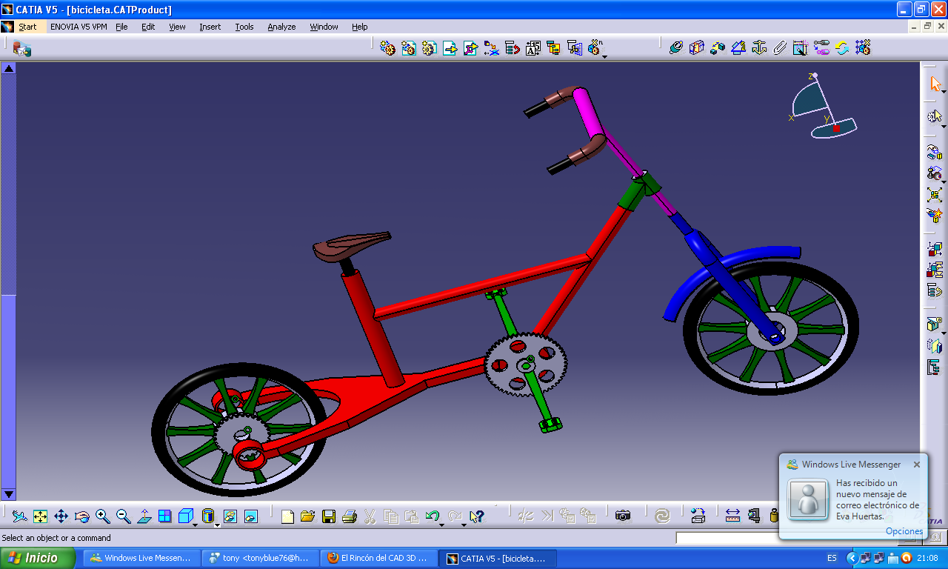Screen dimensions: 948x569
Task: Select Existing Component With Positioning icon
Action: point(470,48)
